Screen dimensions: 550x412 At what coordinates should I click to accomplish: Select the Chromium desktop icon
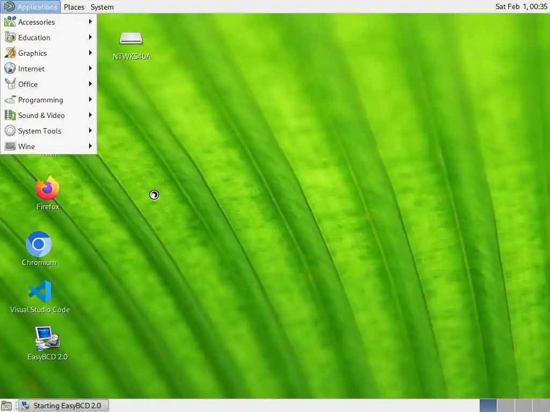(39, 244)
